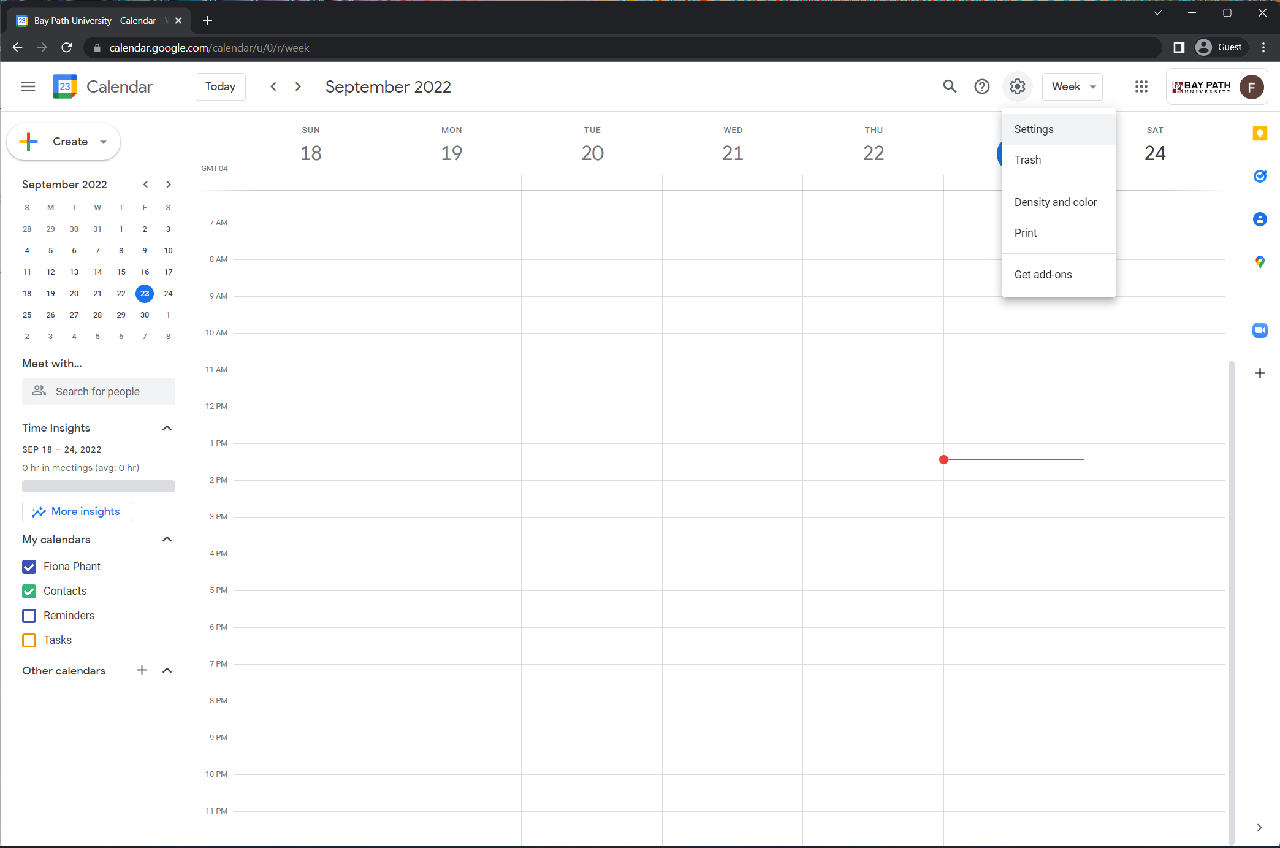Click the Today button

point(220,86)
